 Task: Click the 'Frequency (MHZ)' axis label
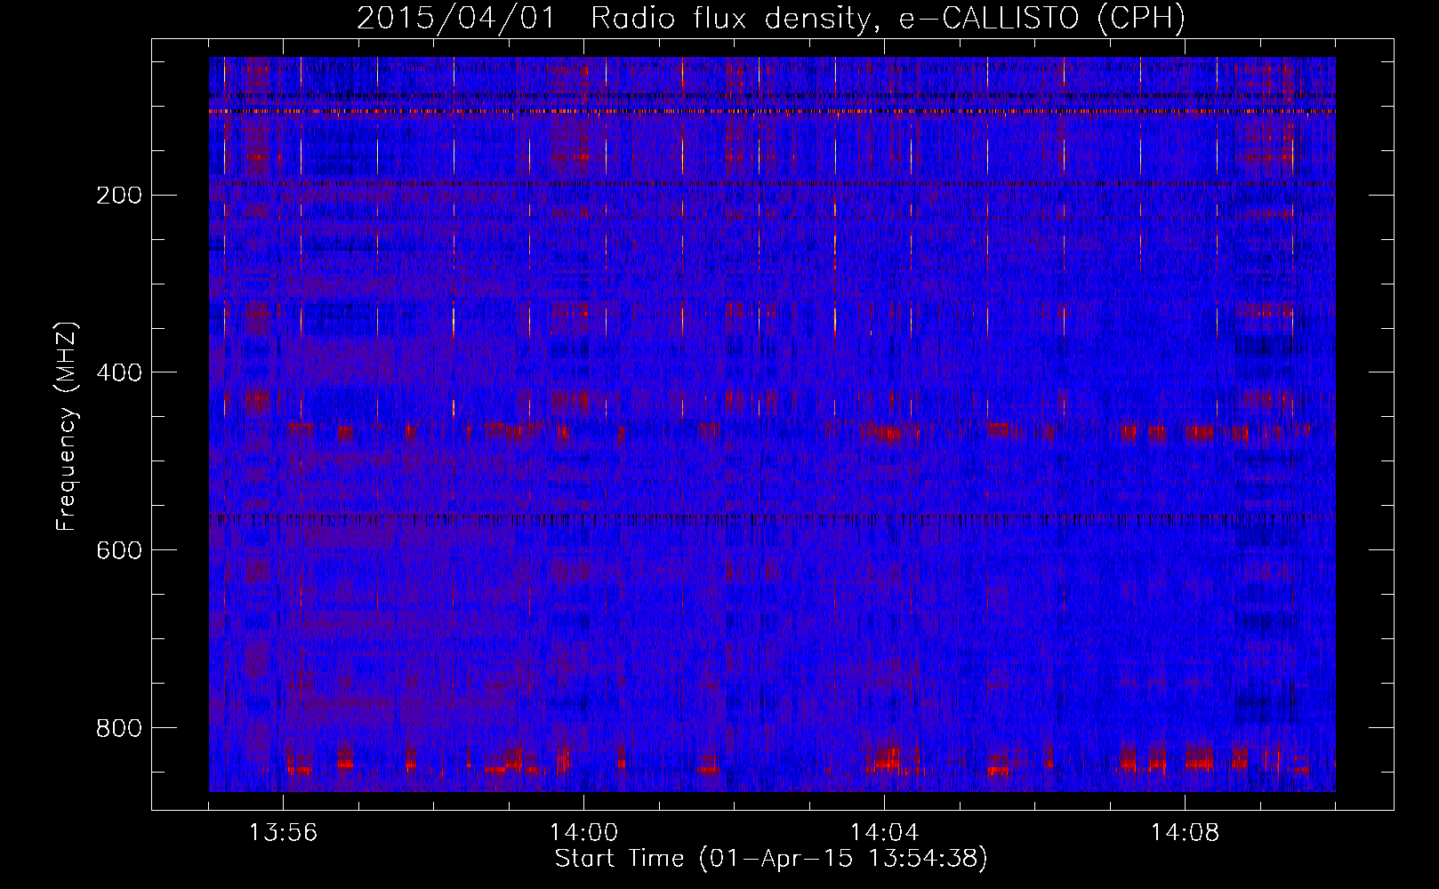click(x=67, y=427)
